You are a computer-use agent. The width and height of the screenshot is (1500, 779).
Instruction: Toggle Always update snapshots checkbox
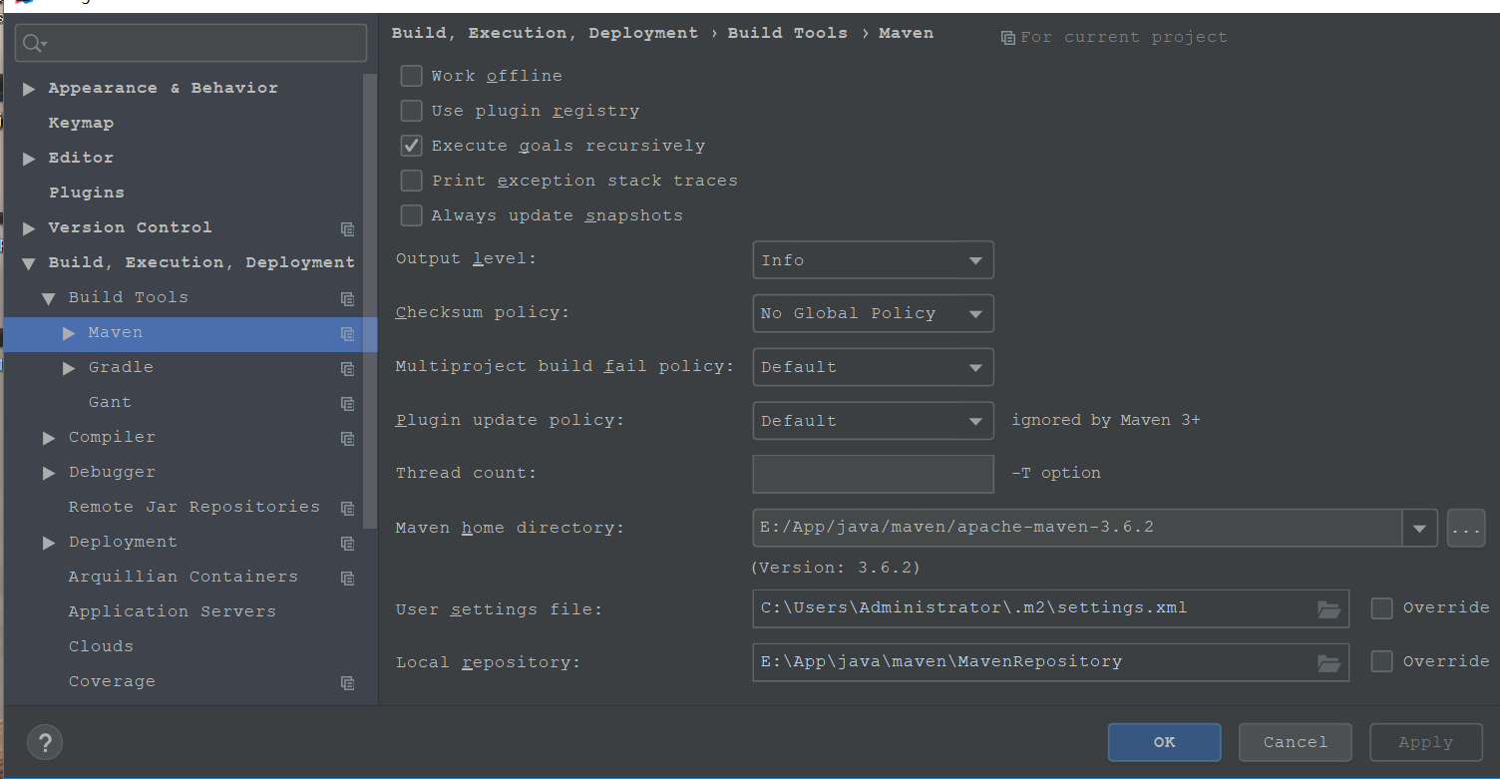point(411,215)
